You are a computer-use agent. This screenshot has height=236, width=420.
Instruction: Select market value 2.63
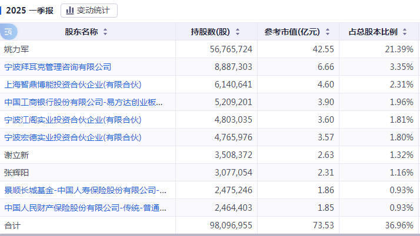point(326,155)
